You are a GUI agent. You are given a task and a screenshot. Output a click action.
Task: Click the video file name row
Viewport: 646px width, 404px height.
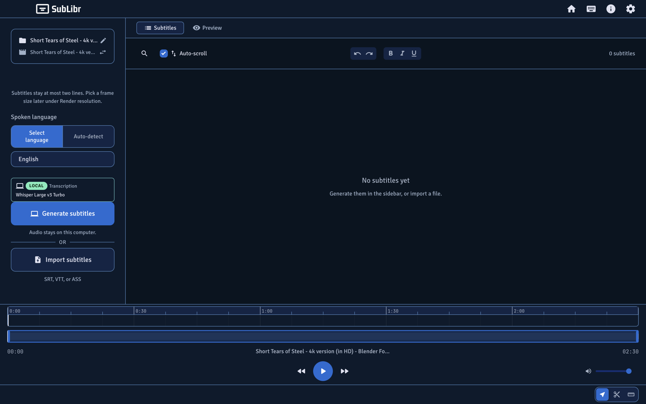click(62, 52)
